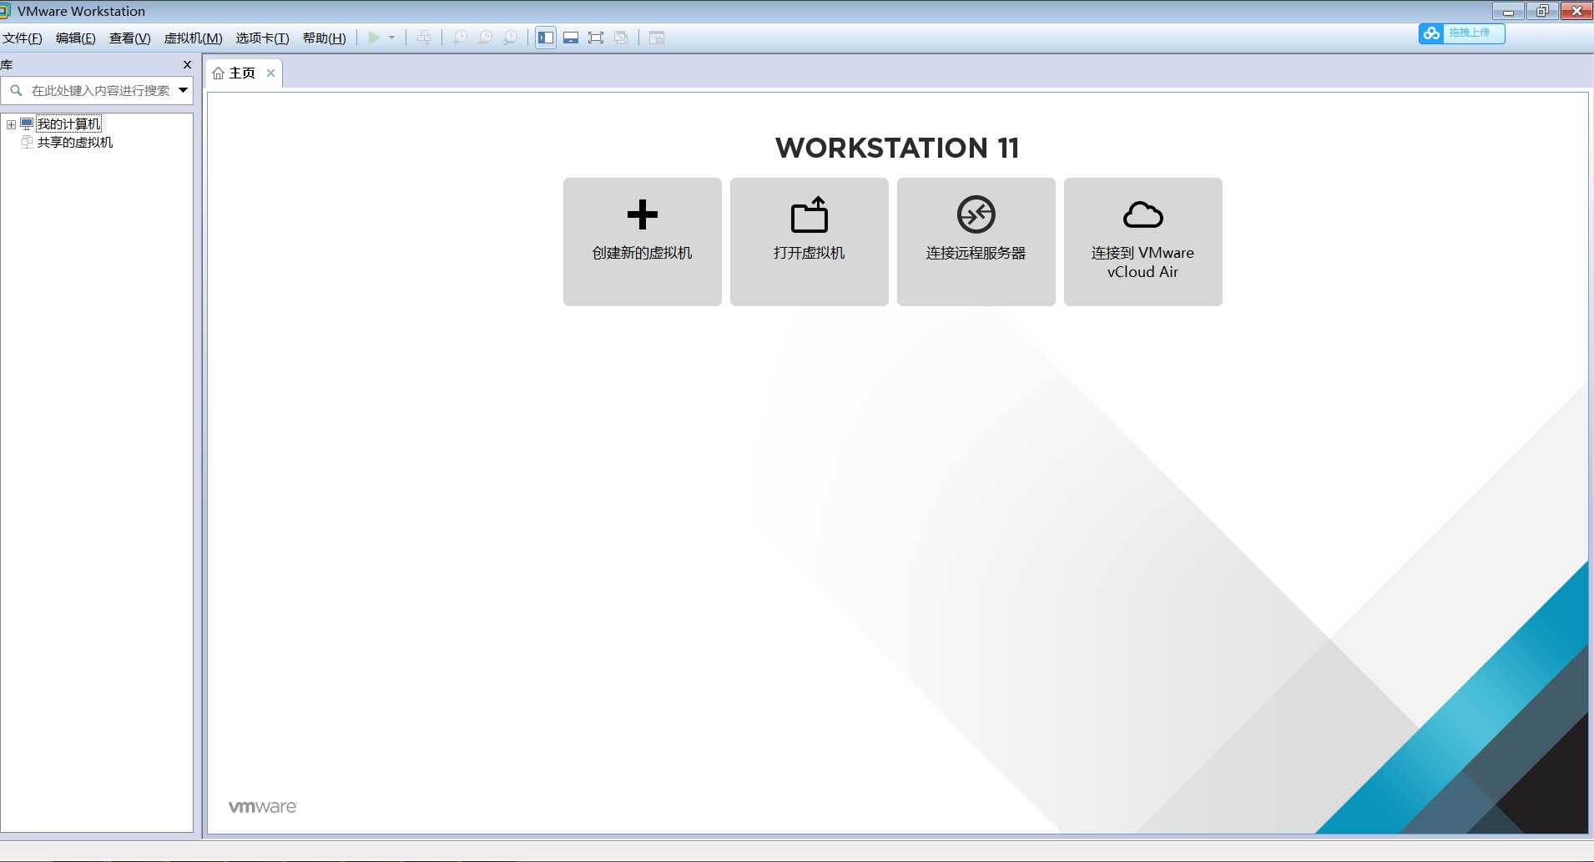
Task: Click the 打开虚拟机 tile
Action: (x=810, y=242)
